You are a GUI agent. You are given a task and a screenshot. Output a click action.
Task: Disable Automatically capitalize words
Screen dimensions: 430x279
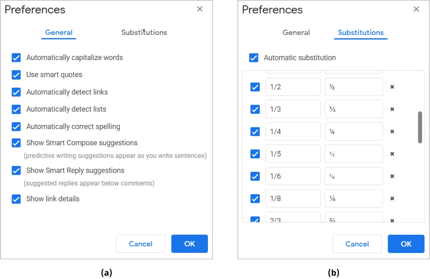pos(16,58)
